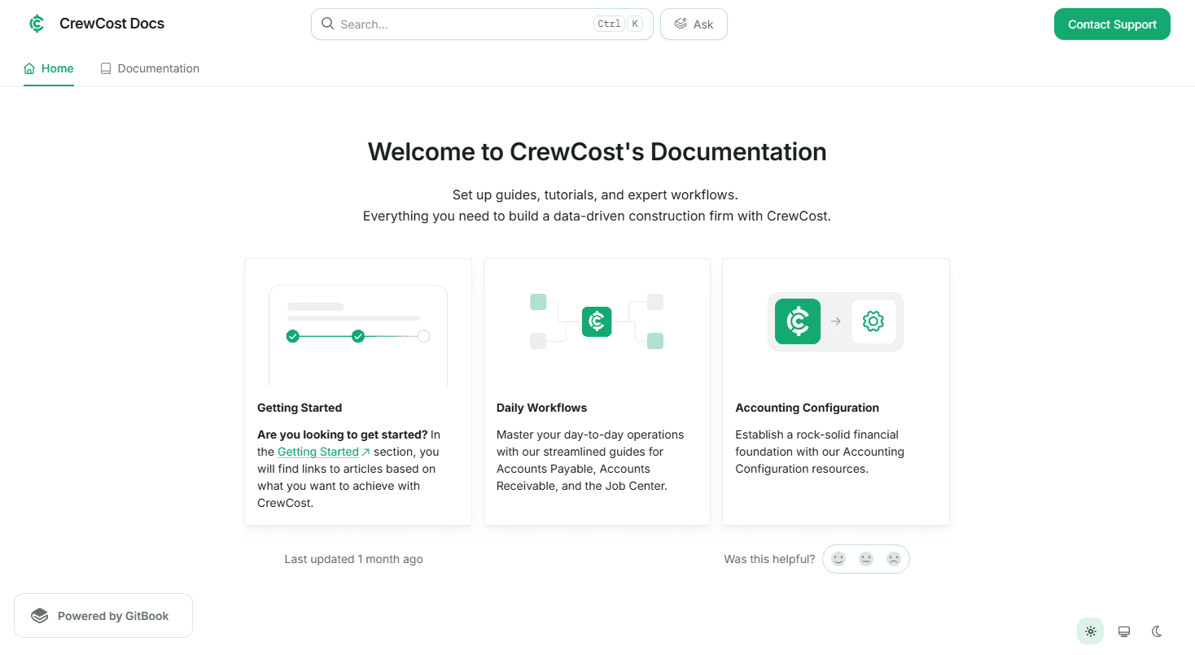Click the Home house icon
This screenshot has width=1195, height=655.
pyautogui.click(x=29, y=68)
